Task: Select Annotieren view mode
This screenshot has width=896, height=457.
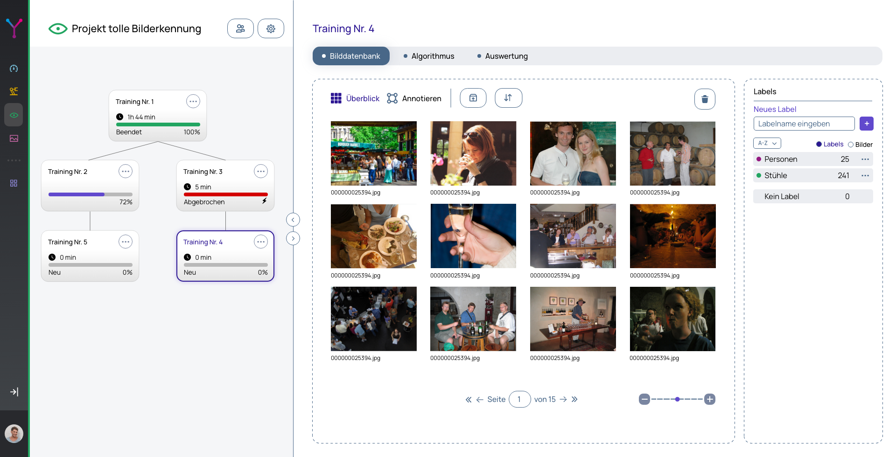Action: pyautogui.click(x=414, y=98)
